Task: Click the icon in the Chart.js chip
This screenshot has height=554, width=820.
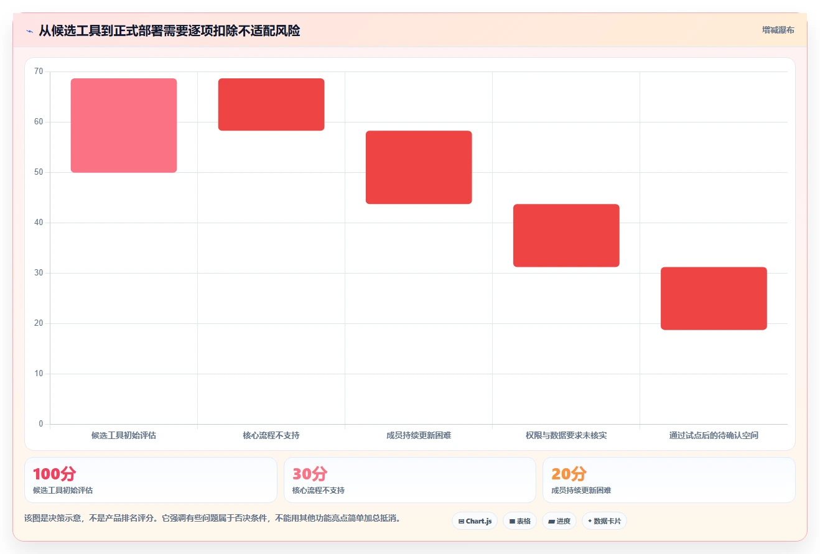Action: coord(461,521)
